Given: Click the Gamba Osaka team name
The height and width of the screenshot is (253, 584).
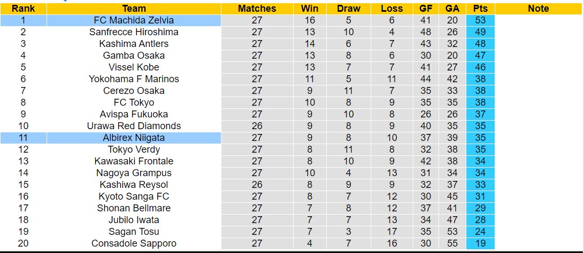Looking at the screenshot, I should 134,56.
